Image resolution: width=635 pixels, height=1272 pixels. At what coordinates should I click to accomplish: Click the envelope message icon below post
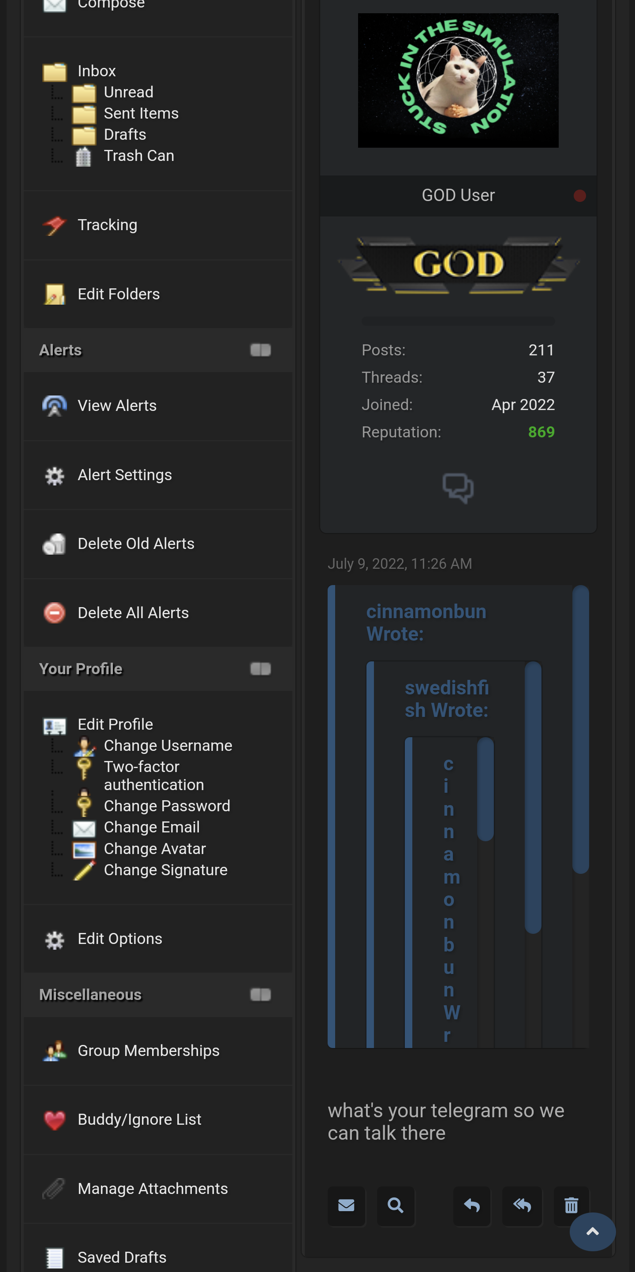(x=346, y=1205)
